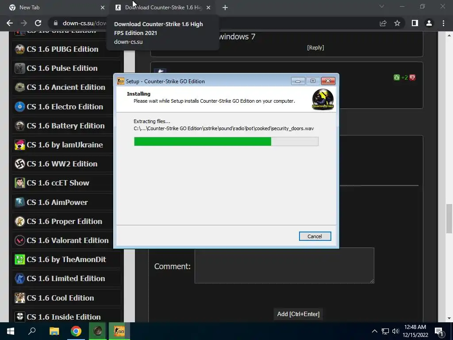Open the CS 1.6 Proper Edition icon
Image resolution: width=453 pixels, height=340 pixels.
pos(19,221)
